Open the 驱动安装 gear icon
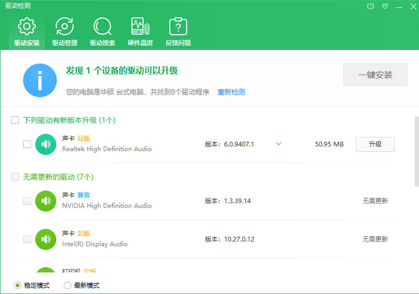The height and width of the screenshot is (294, 419). coord(27,27)
